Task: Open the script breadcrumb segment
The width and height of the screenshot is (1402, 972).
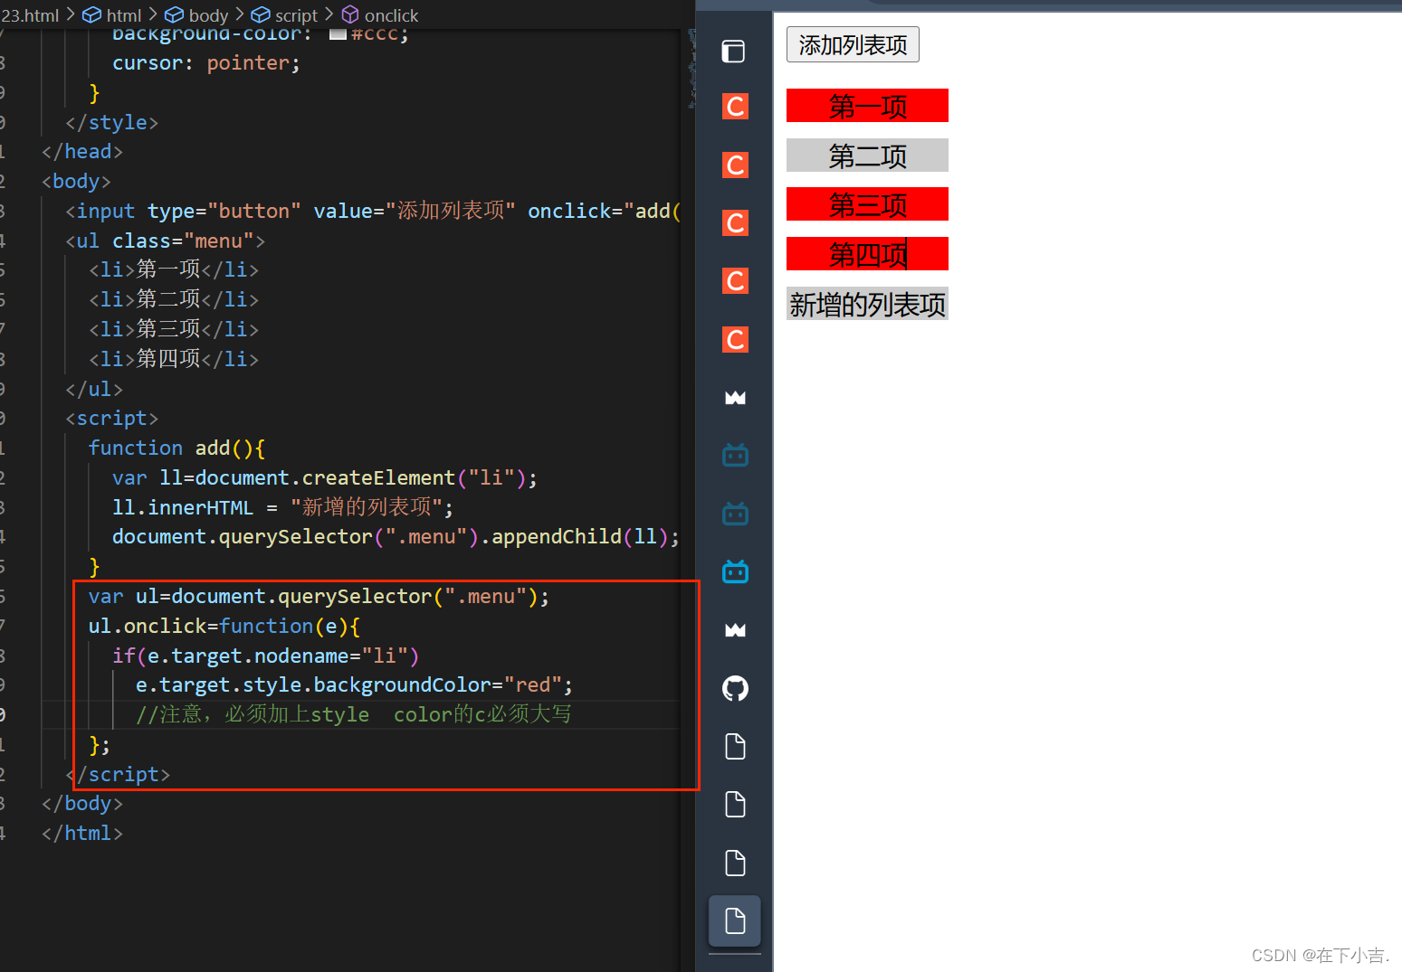Action: (x=284, y=15)
